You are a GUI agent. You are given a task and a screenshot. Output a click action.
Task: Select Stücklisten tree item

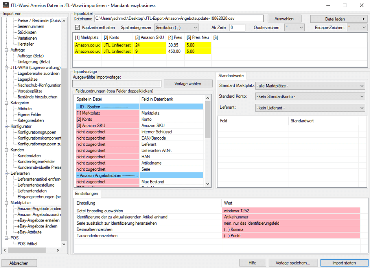point(27,32)
